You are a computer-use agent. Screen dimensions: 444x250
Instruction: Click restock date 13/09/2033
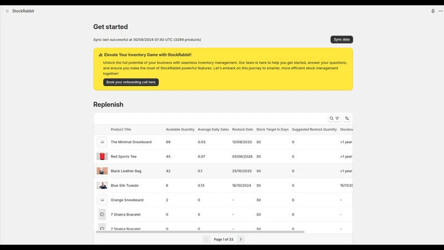[242, 142]
